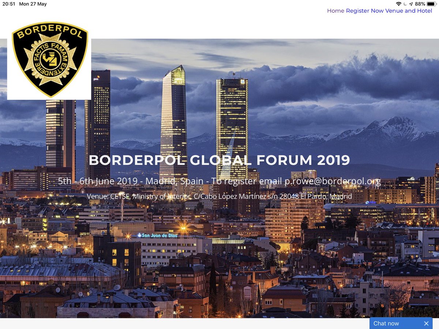Tap the Mon 27 May date

(x=33, y=4)
